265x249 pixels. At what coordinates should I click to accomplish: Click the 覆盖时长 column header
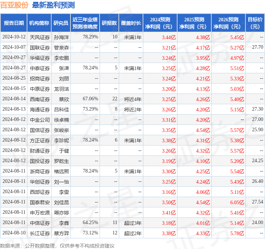pyautogui.click(x=131, y=23)
